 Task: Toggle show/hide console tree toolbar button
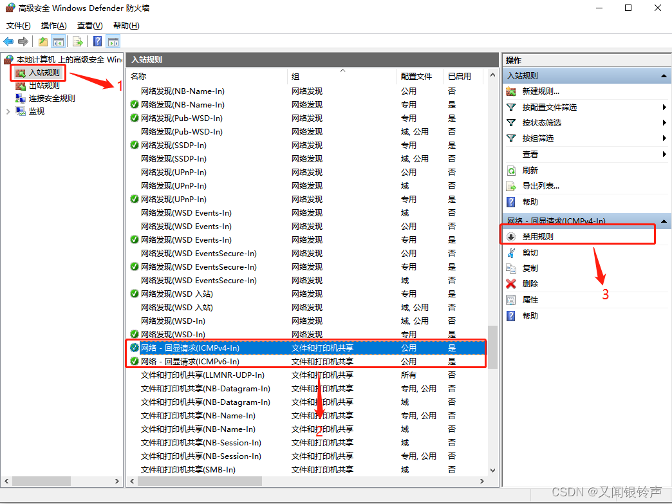click(59, 42)
